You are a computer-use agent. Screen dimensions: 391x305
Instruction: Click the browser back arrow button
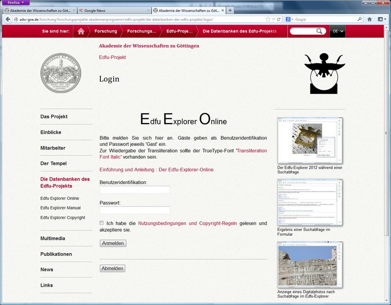pos(8,19)
